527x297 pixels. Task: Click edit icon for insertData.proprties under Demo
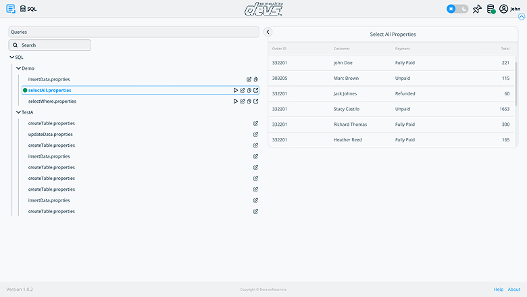coord(249,79)
